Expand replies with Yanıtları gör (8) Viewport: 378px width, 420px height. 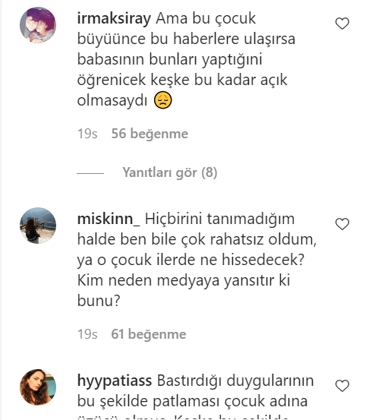[x=170, y=172]
